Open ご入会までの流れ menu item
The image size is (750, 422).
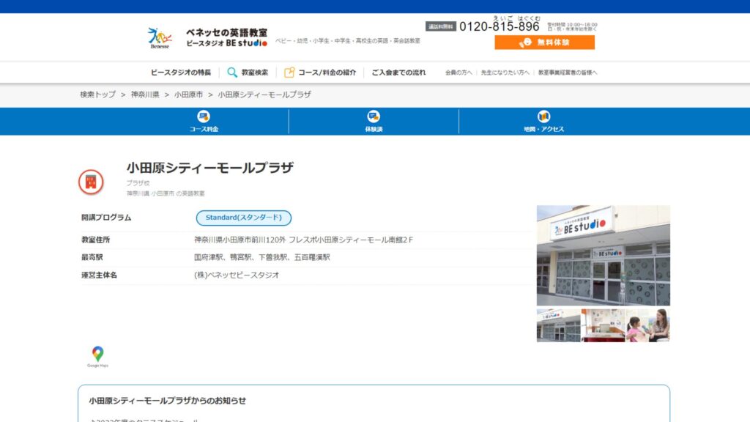point(398,73)
